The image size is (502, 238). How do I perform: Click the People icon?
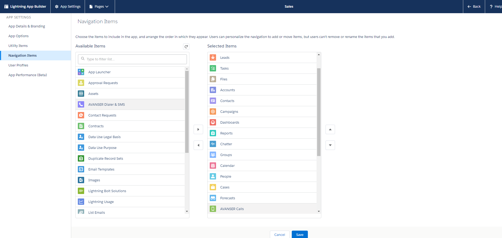pyautogui.click(x=213, y=176)
